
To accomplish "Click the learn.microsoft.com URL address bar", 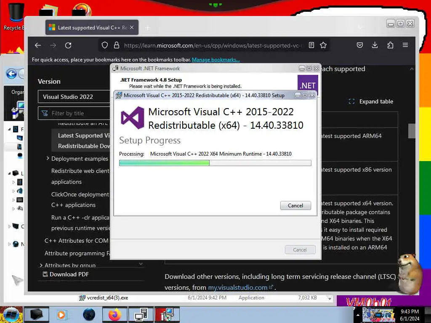I will click(213, 45).
